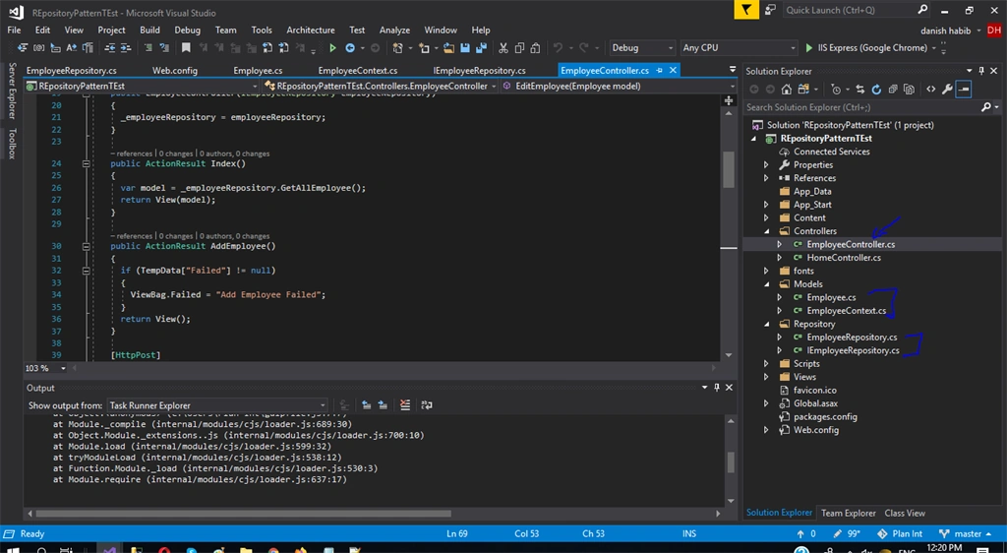Click the IIS Express (Google Chrome) run button
Screen dimensions: 1007x553
point(865,47)
